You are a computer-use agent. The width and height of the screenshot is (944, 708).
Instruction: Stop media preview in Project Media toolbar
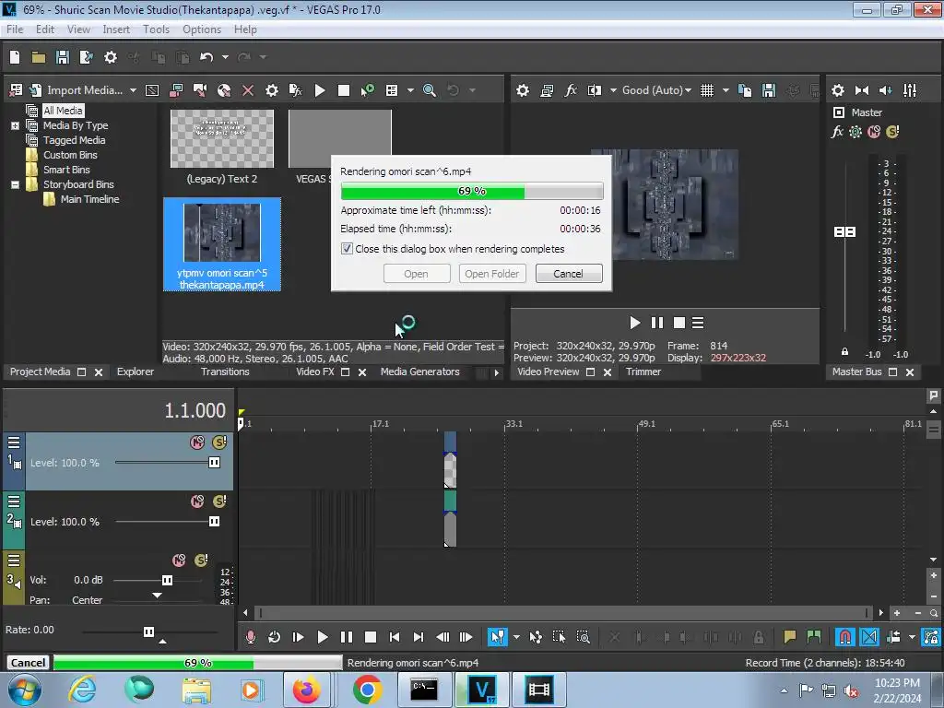344,90
